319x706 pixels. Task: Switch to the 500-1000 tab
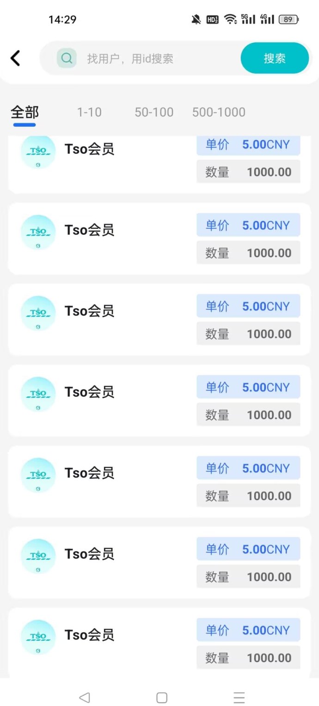(x=218, y=112)
